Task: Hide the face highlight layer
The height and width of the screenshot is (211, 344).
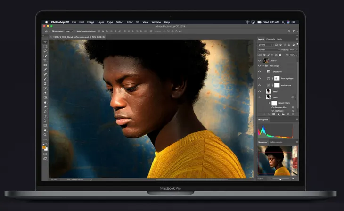Action: [x=259, y=78]
